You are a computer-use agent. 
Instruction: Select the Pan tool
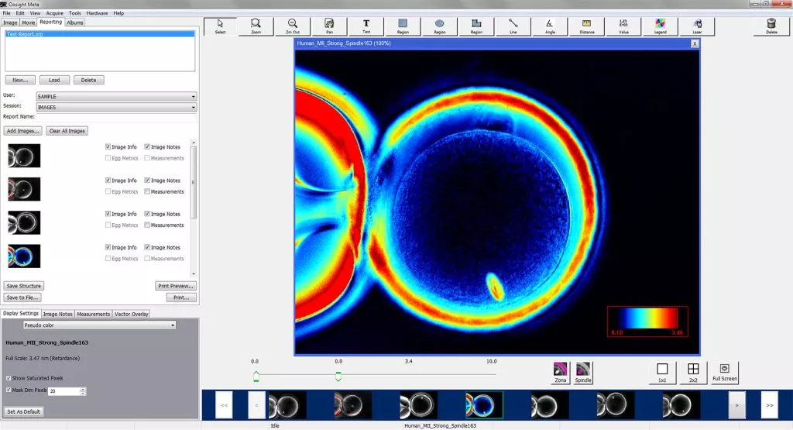tap(329, 26)
